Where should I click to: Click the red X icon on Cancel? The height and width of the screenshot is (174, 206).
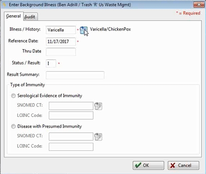click(173, 166)
